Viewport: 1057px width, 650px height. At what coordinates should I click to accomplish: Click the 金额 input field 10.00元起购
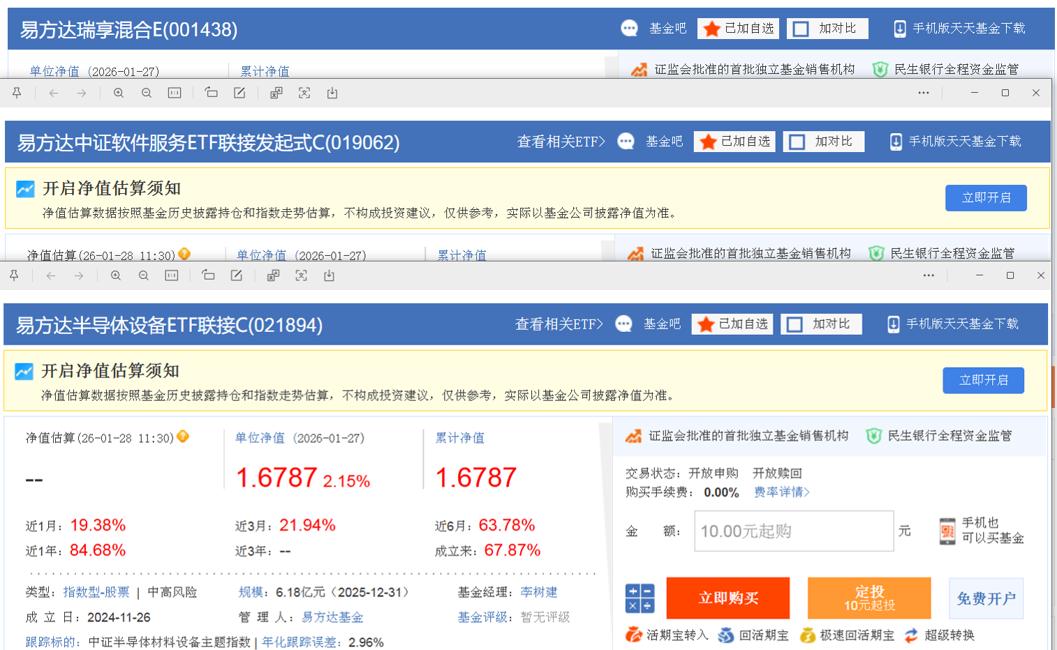[794, 531]
